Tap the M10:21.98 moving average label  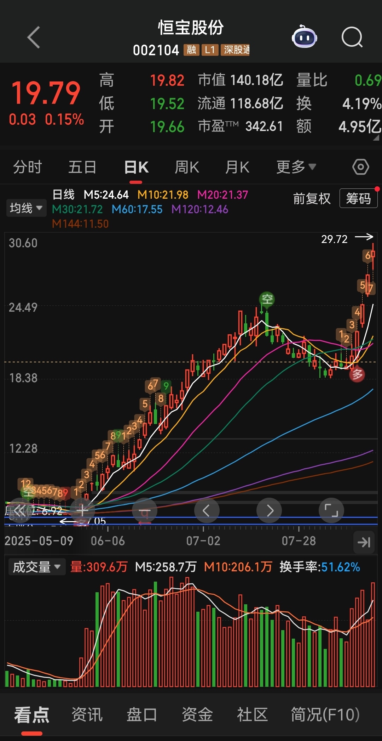pyautogui.click(x=163, y=195)
